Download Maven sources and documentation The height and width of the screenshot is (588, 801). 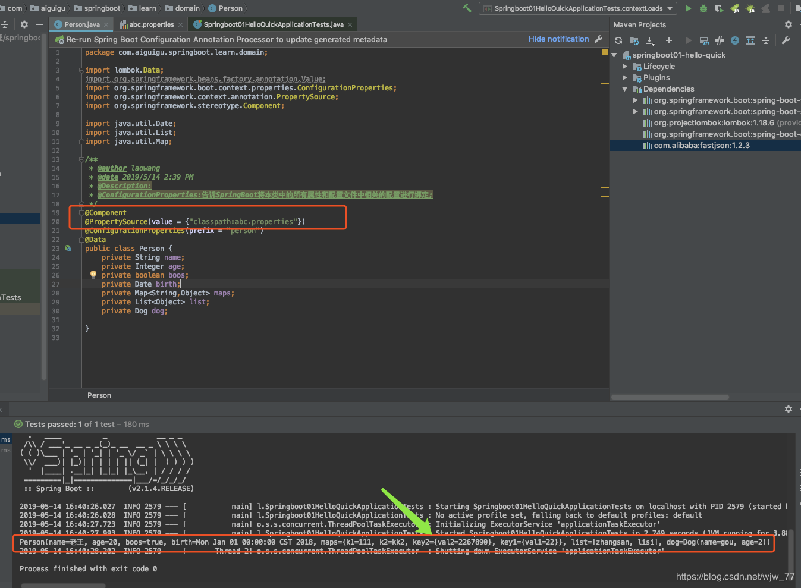tap(650, 40)
